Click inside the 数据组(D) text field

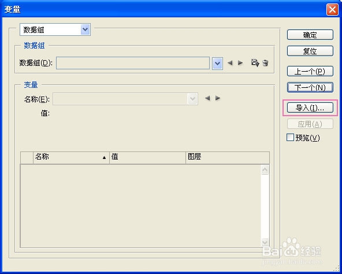pyautogui.click(x=133, y=63)
